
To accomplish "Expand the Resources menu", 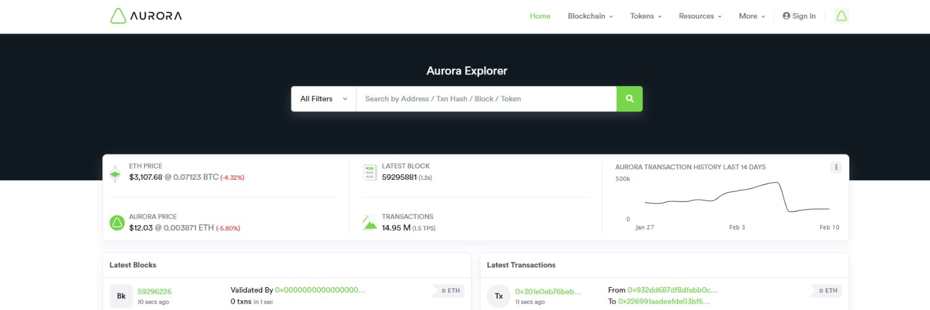I will pos(700,16).
